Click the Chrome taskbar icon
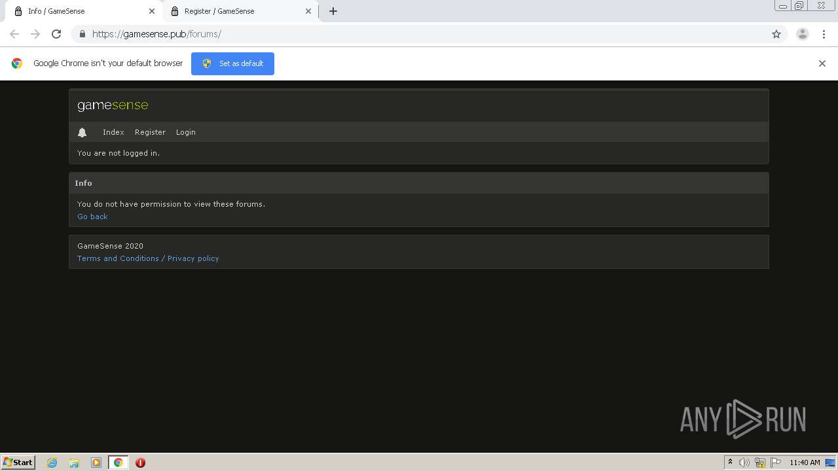The image size is (838, 471). coord(118,462)
